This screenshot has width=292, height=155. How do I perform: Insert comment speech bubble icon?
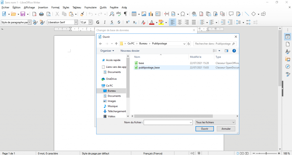point(231,14)
